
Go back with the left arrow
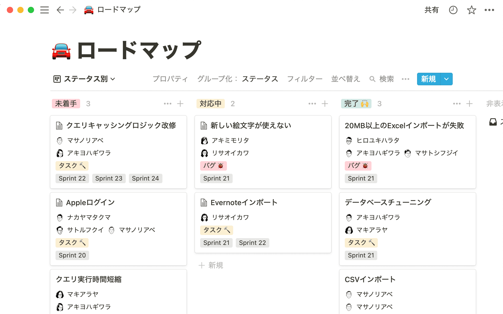tap(60, 10)
